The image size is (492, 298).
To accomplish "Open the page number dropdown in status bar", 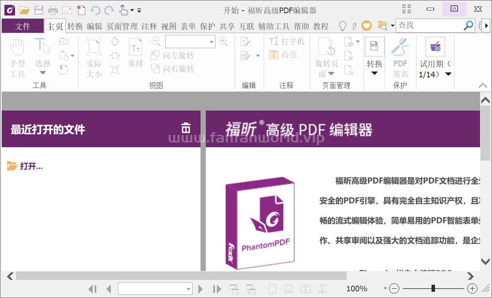I will [189, 289].
